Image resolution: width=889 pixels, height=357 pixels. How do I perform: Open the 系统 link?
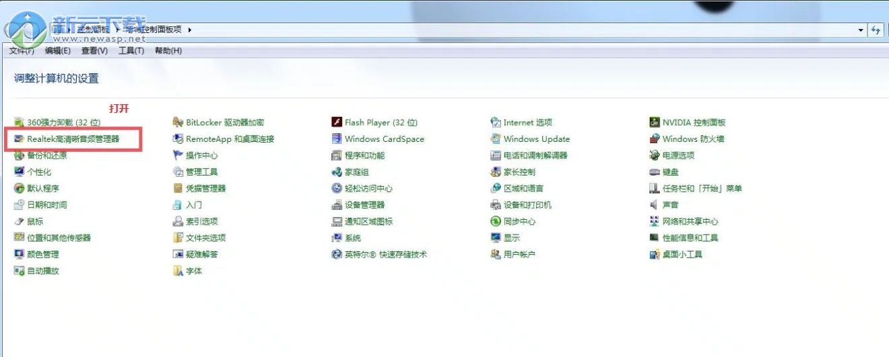pyautogui.click(x=353, y=238)
